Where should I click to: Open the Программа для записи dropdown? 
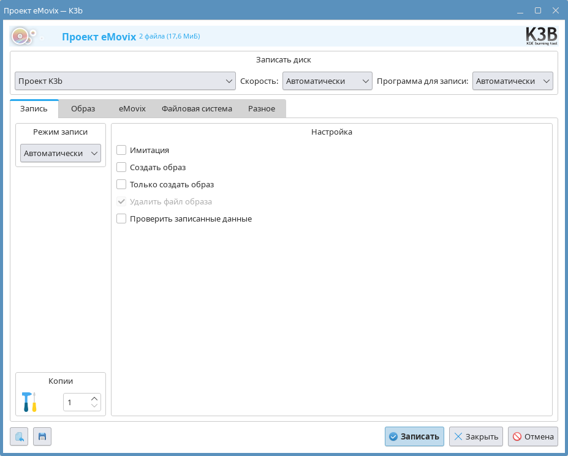click(x=512, y=81)
